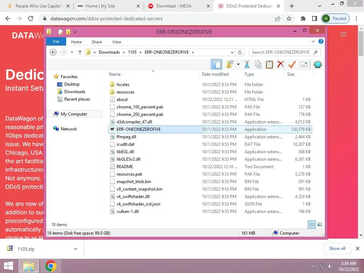364x273 pixels.
Task: Open the folder options dropdown arrow
Action: 238,64
